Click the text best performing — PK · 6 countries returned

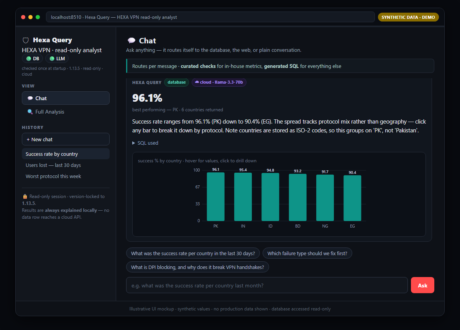(177, 110)
